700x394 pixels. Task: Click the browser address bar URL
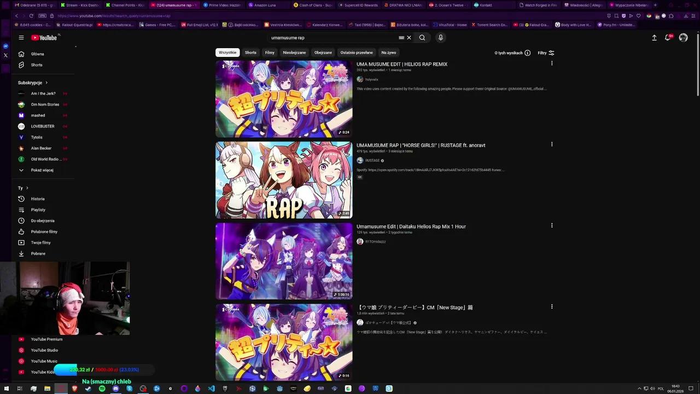click(114, 16)
